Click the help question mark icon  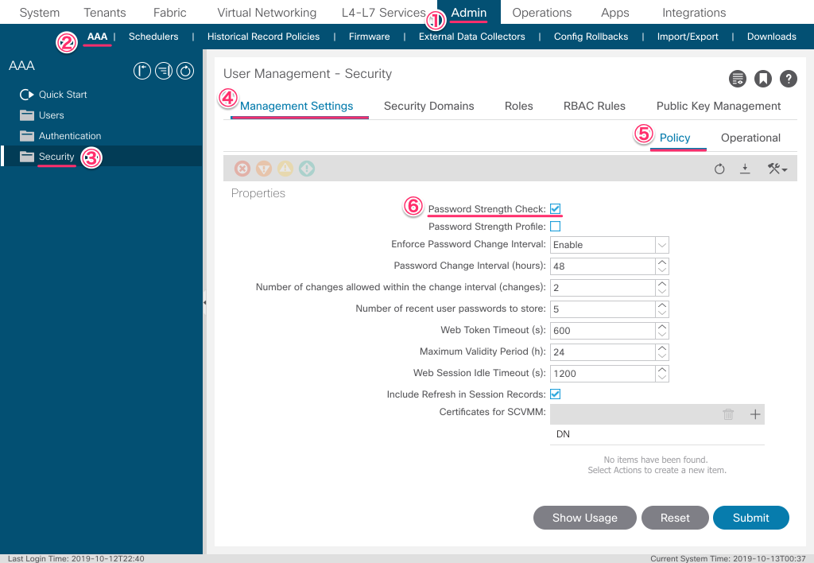[x=788, y=79]
